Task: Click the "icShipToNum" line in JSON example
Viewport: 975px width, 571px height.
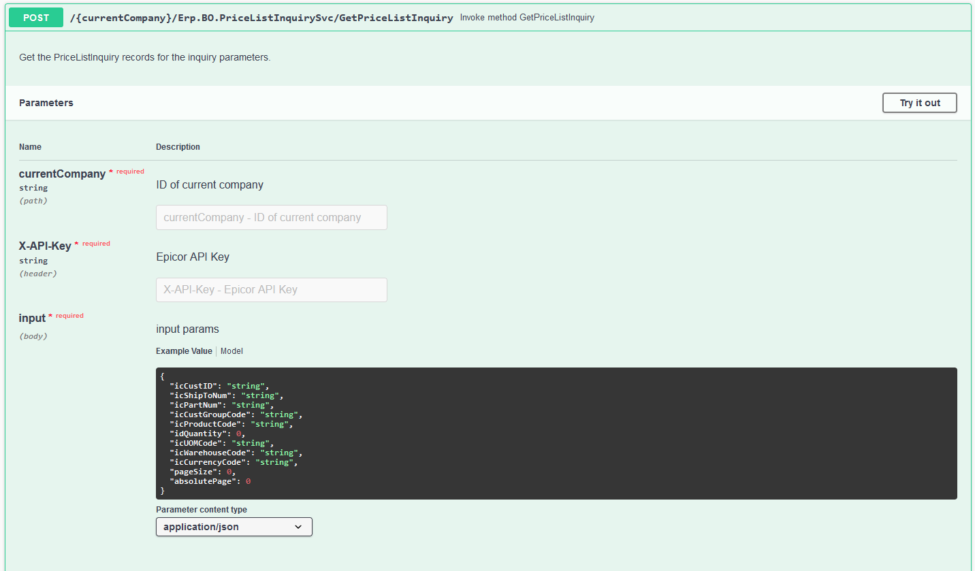Action: click(x=227, y=395)
